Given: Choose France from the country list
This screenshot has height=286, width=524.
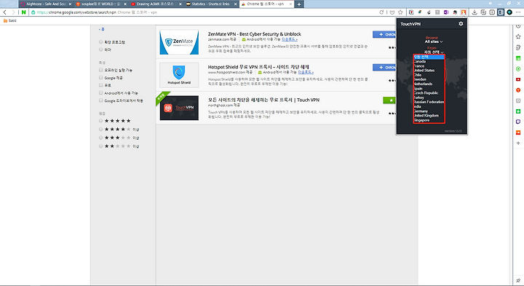Looking at the screenshot, I should (429, 66).
